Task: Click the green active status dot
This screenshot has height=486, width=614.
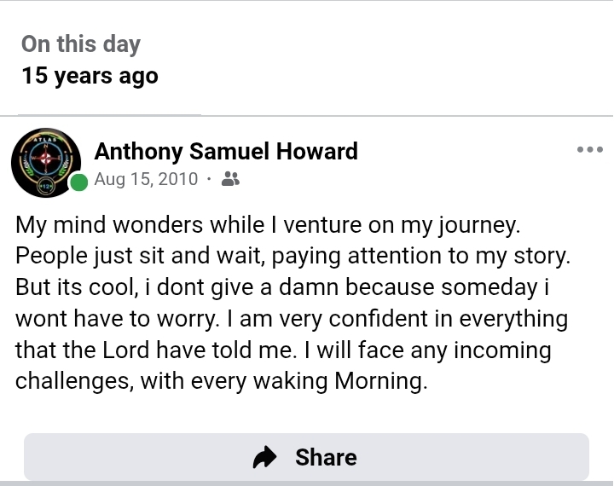Action: 79,182
